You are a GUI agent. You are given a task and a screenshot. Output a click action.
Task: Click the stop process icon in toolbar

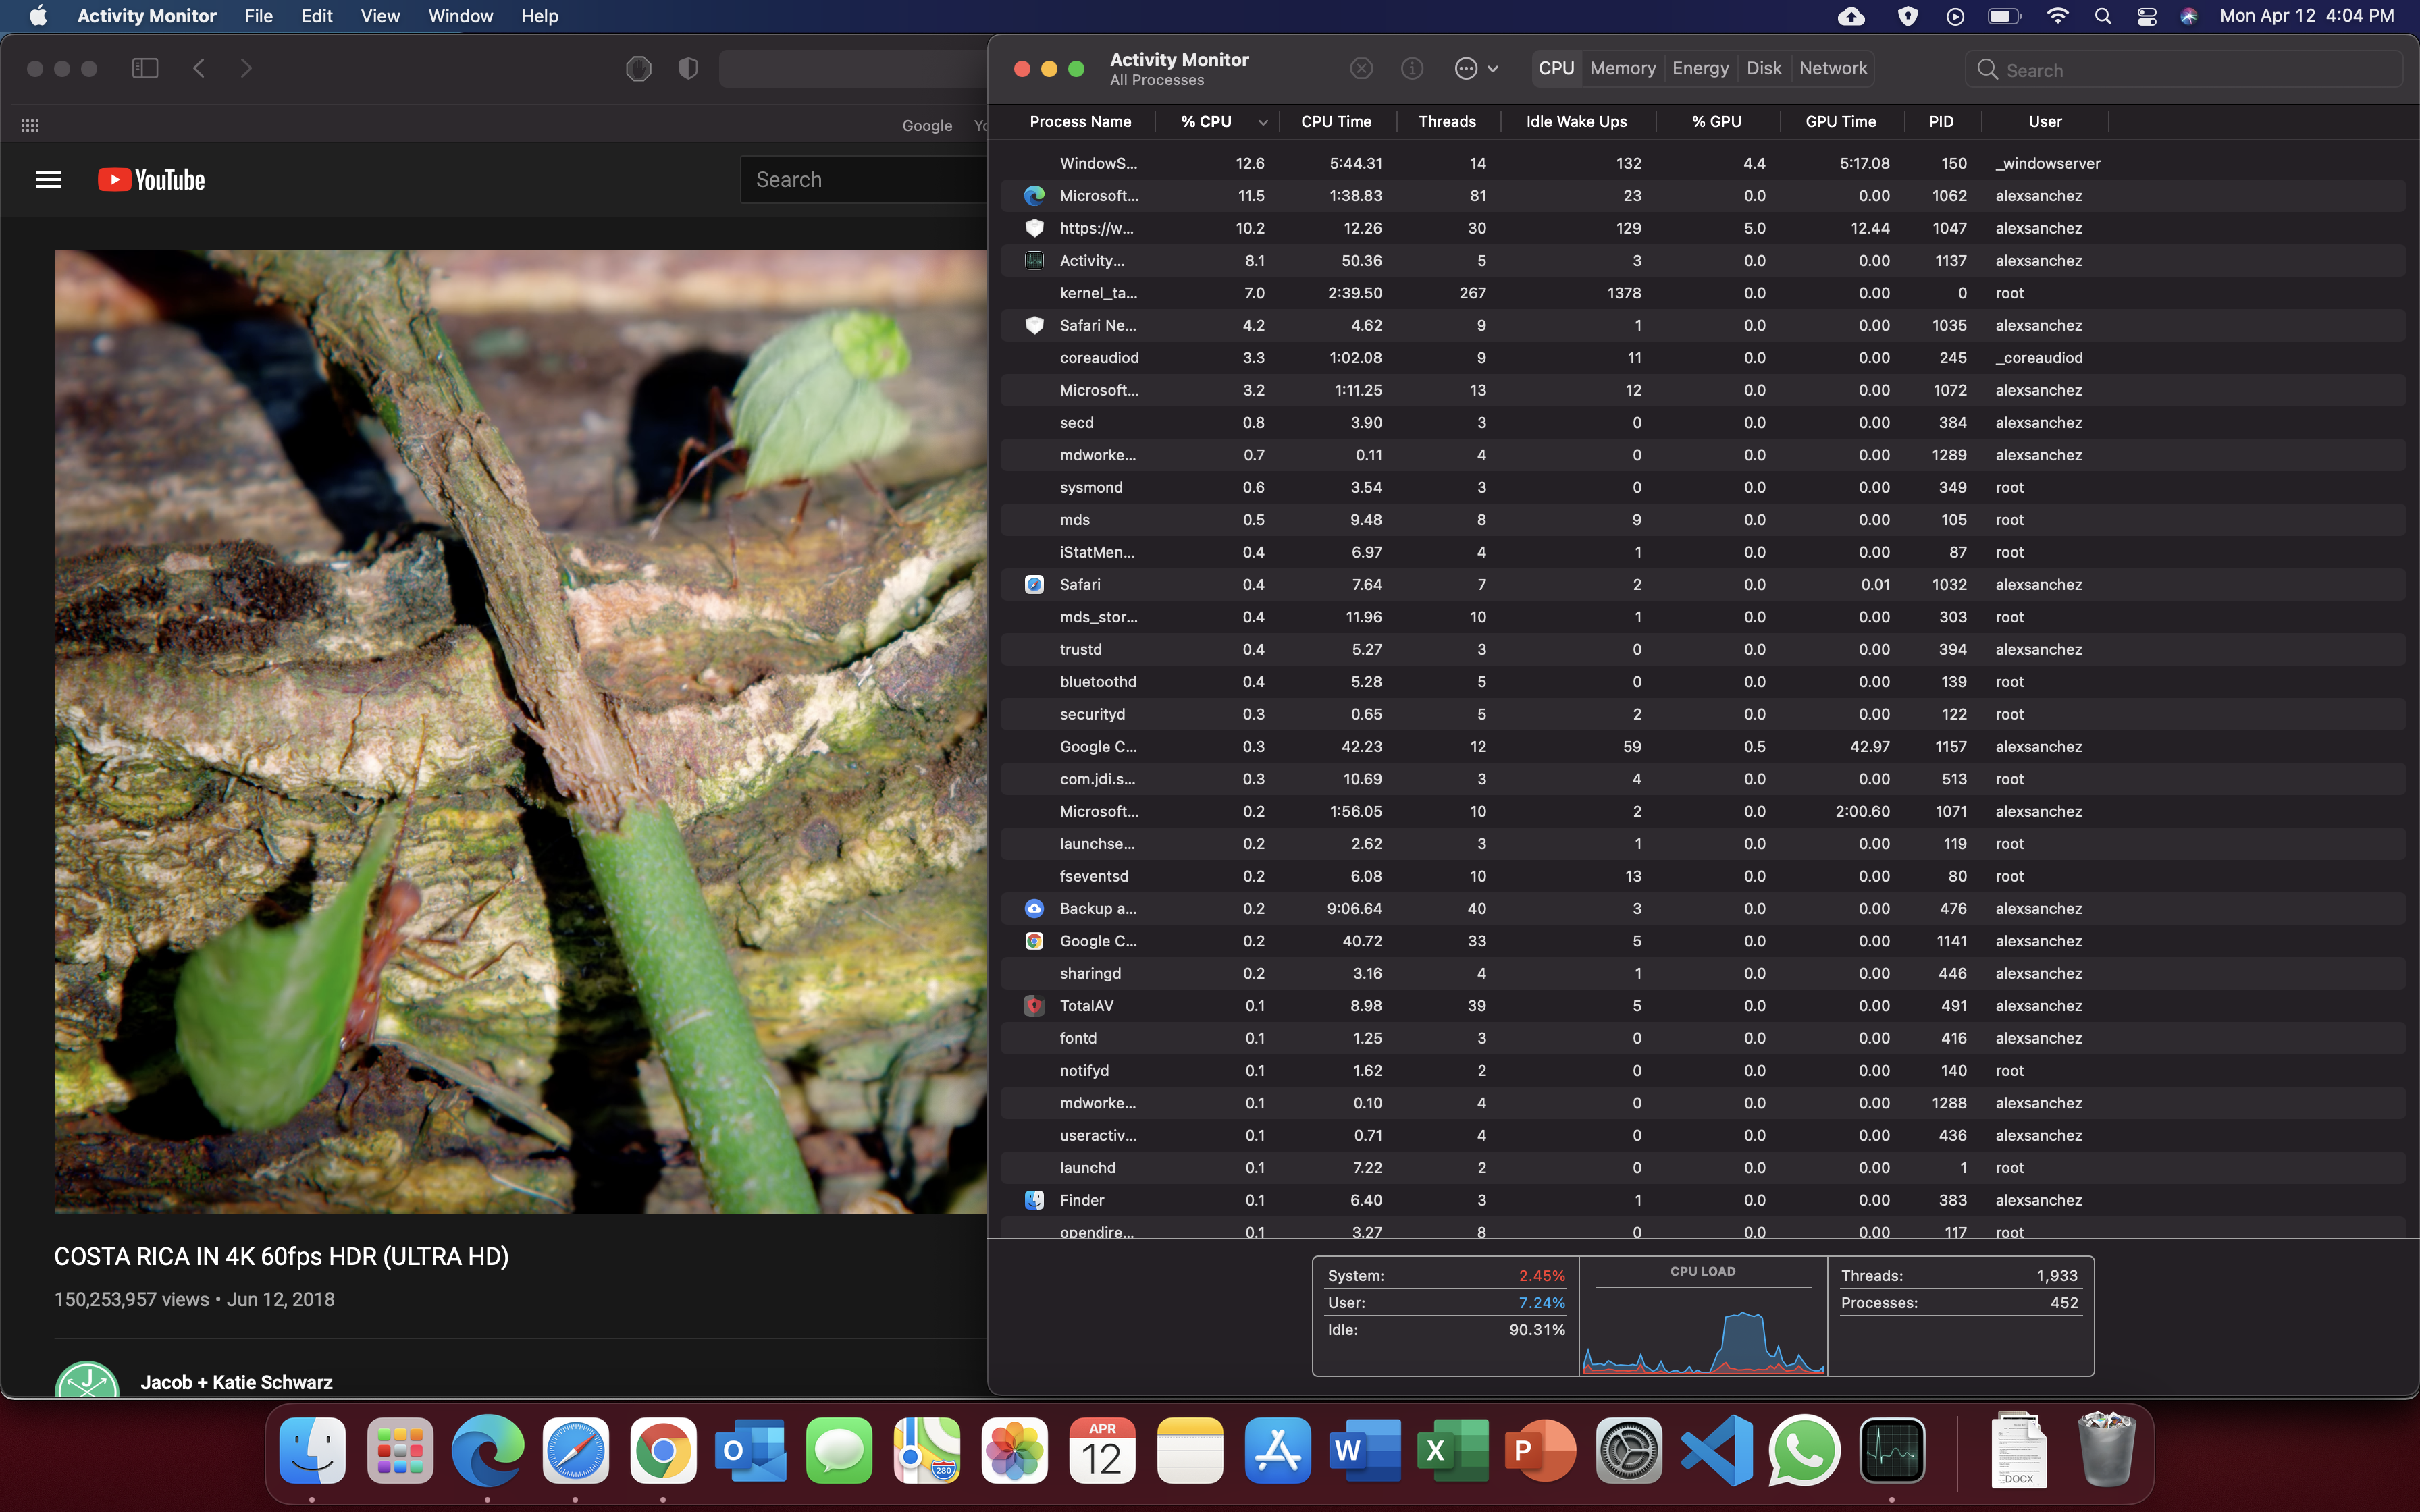coord(1361,68)
